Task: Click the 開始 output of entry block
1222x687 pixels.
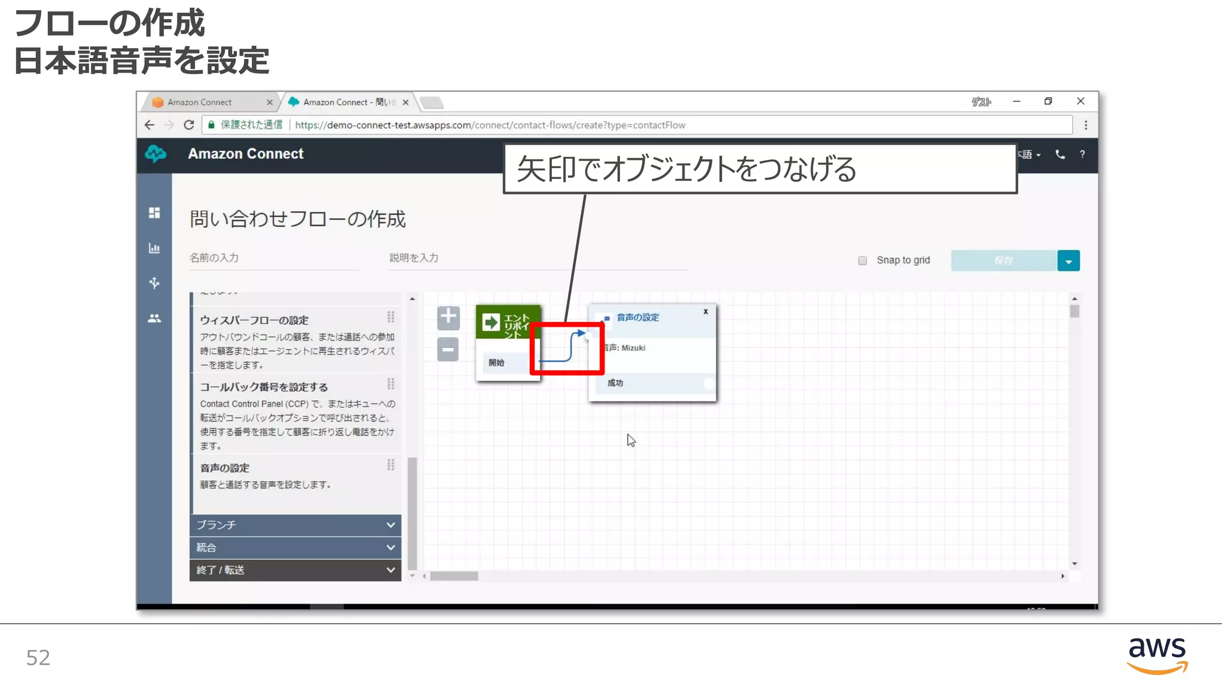Action: pyautogui.click(x=508, y=363)
